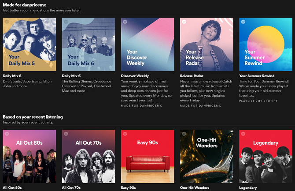295x191 pixels.
Task: Click the Legendary title below cover
Action: click(248, 187)
